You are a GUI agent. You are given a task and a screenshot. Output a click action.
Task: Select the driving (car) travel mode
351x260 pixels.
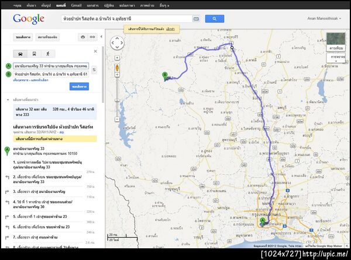(x=20, y=54)
